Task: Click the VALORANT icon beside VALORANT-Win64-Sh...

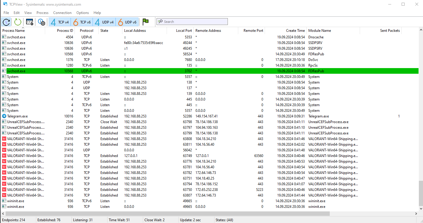Action: pos(4,139)
